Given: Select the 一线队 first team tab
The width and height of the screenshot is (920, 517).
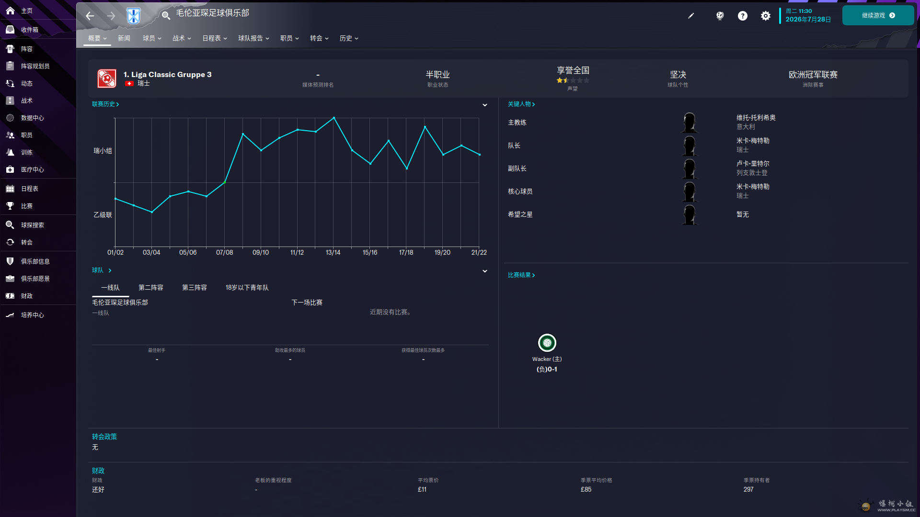Looking at the screenshot, I should pos(110,288).
